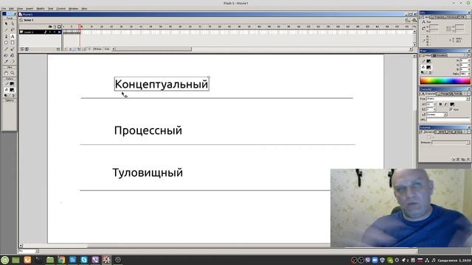472x265 pixels.
Task: Click the Edit Scene icon
Action: pyautogui.click(x=407, y=20)
